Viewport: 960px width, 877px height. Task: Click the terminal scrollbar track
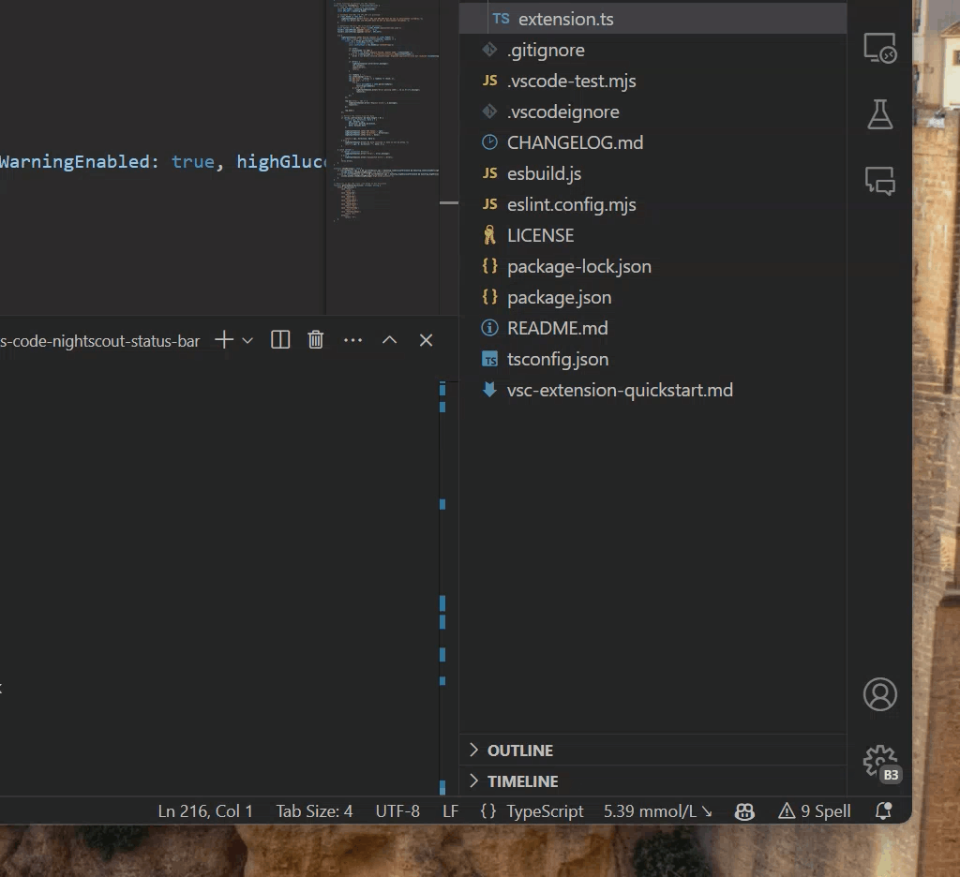tap(442, 587)
